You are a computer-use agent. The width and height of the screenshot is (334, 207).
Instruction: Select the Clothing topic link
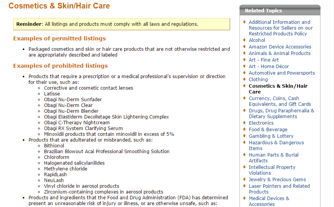tap(258, 80)
